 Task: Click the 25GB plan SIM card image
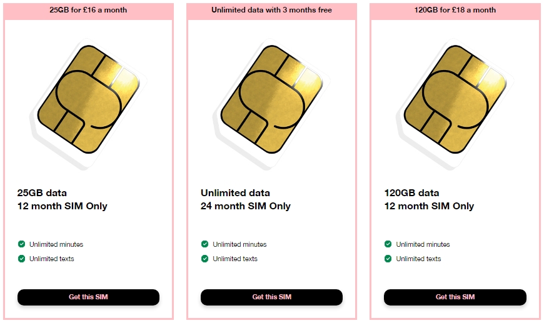click(88, 104)
